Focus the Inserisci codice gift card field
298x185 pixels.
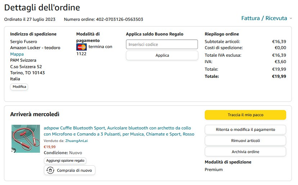[x=162, y=44]
